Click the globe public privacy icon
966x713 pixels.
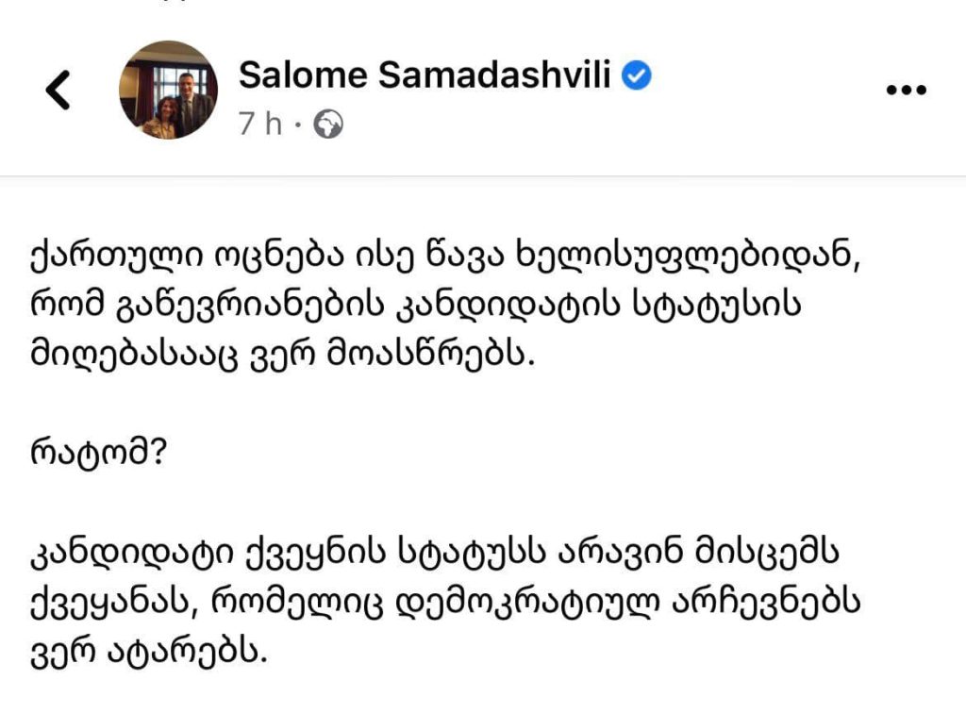pyautogui.click(x=328, y=124)
